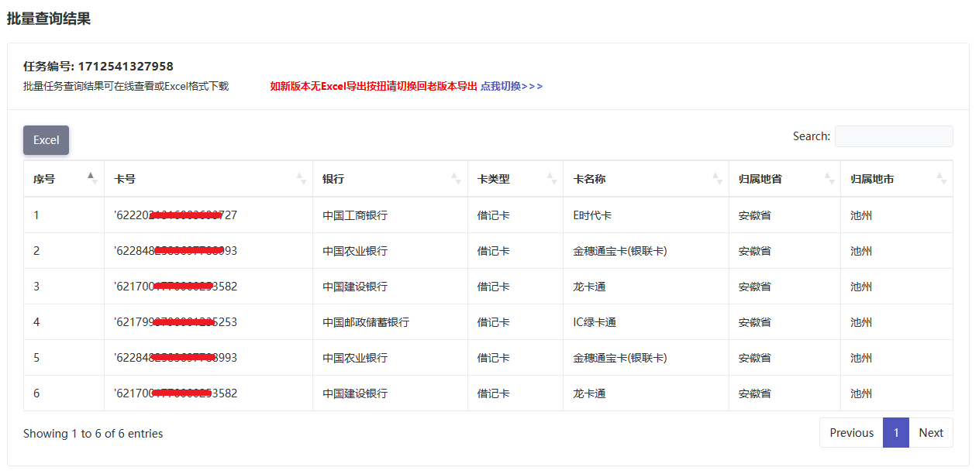The width and height of the screenshot is (979, 474).
Task: Click the Excel export button
Action: (46, 140)
